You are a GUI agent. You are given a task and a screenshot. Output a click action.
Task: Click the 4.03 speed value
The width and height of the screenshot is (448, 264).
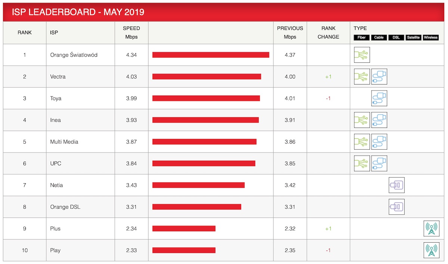131,77
